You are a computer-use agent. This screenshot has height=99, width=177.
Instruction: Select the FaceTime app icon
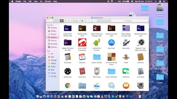pyautogui.click(x=126, y=71)
